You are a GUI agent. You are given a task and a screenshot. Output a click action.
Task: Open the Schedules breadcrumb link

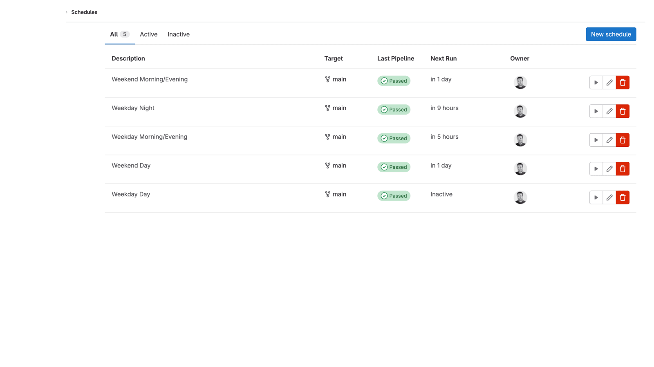click(84, 12)
